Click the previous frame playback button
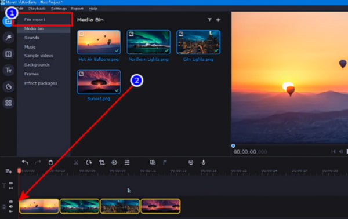 (341, 151)
